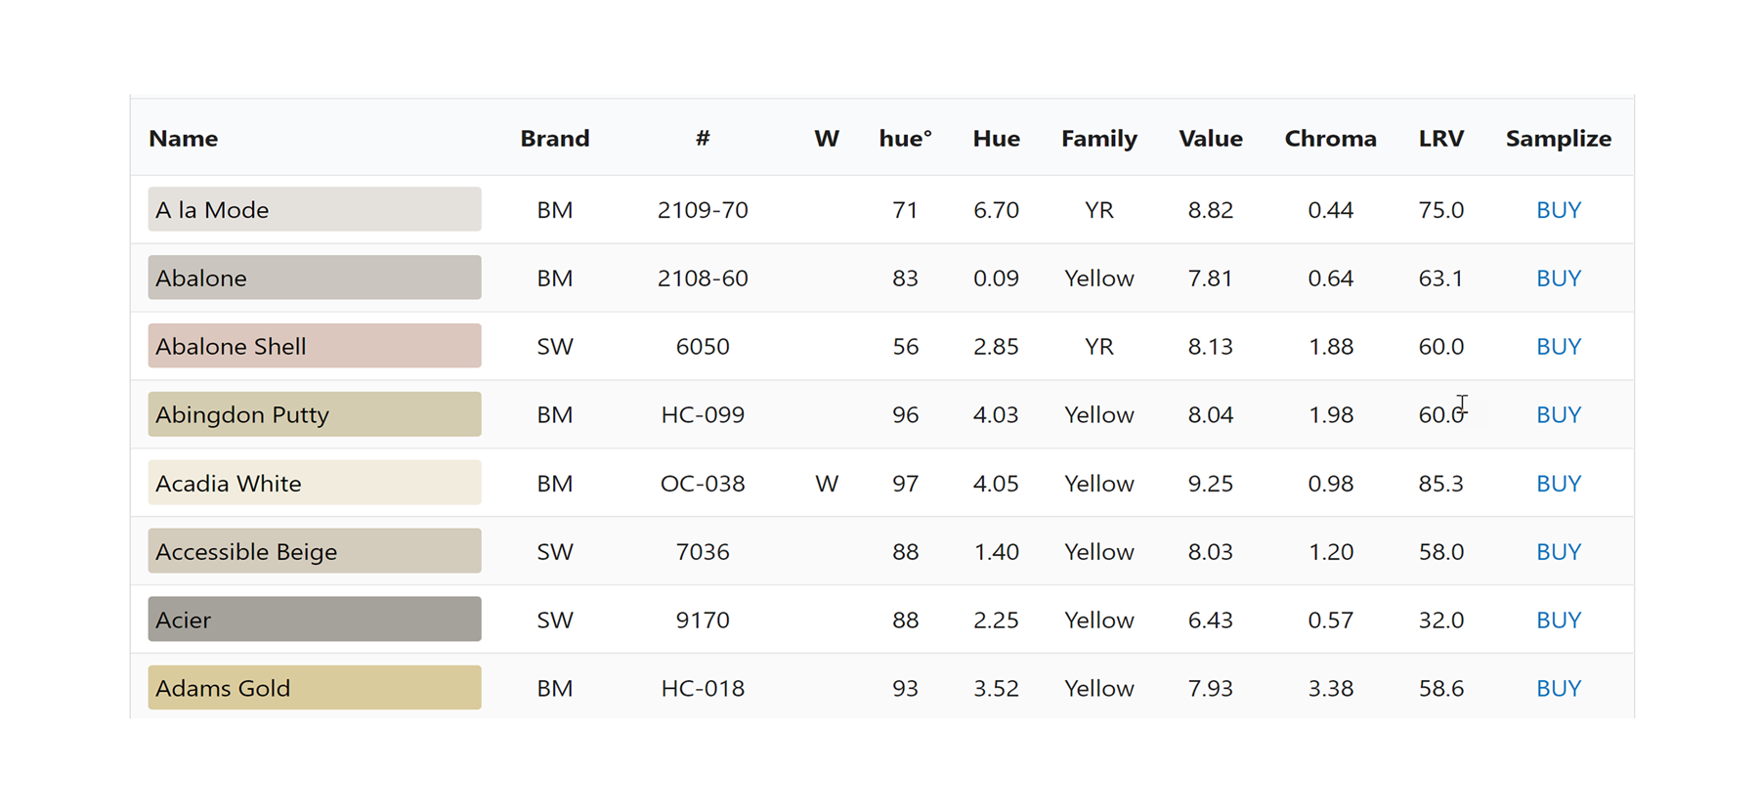Click BUY for Acadia White
1759x812 pixels.
[1558, 484]
